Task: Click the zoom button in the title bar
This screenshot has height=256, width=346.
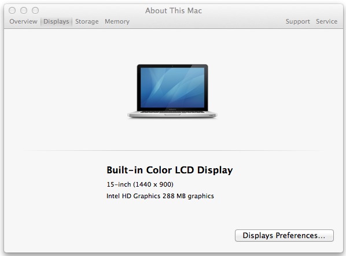Action: [x=35, y=10]
